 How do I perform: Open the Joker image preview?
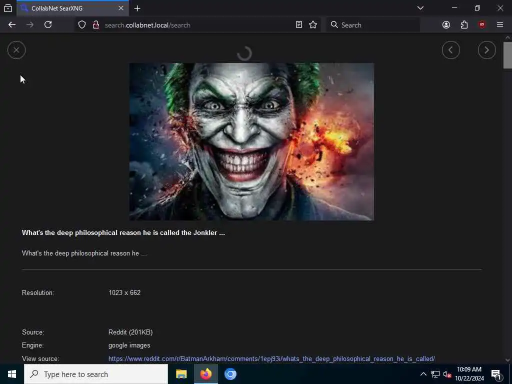coord(251,141)
